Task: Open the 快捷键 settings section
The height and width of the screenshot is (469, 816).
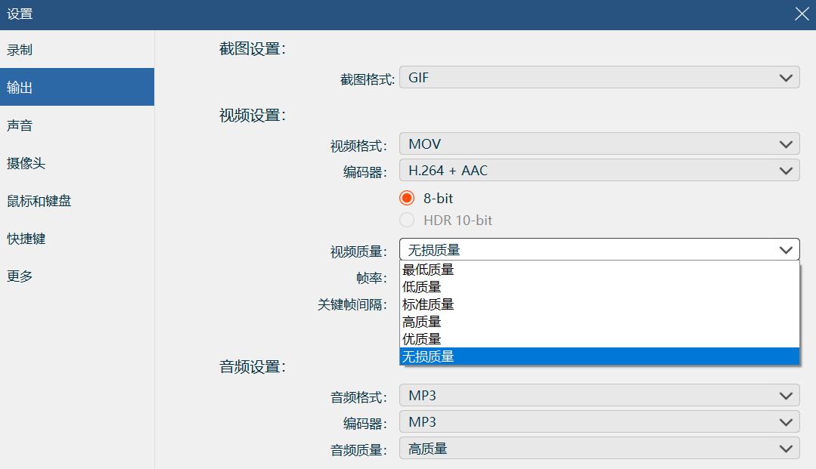Action: [x=45, y=238]
